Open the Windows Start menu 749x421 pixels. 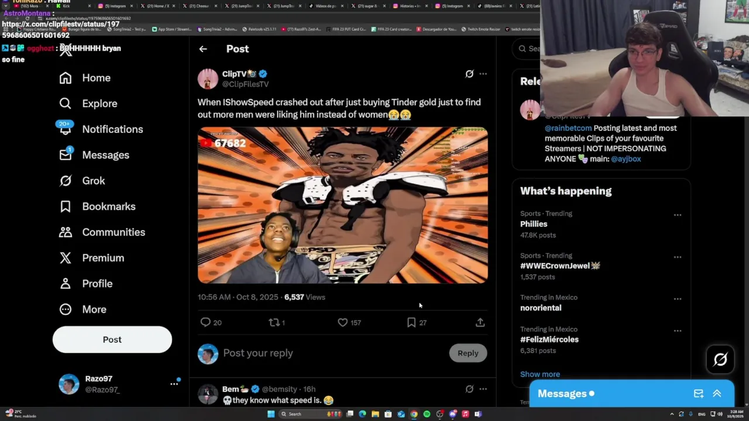coord(271,414)
